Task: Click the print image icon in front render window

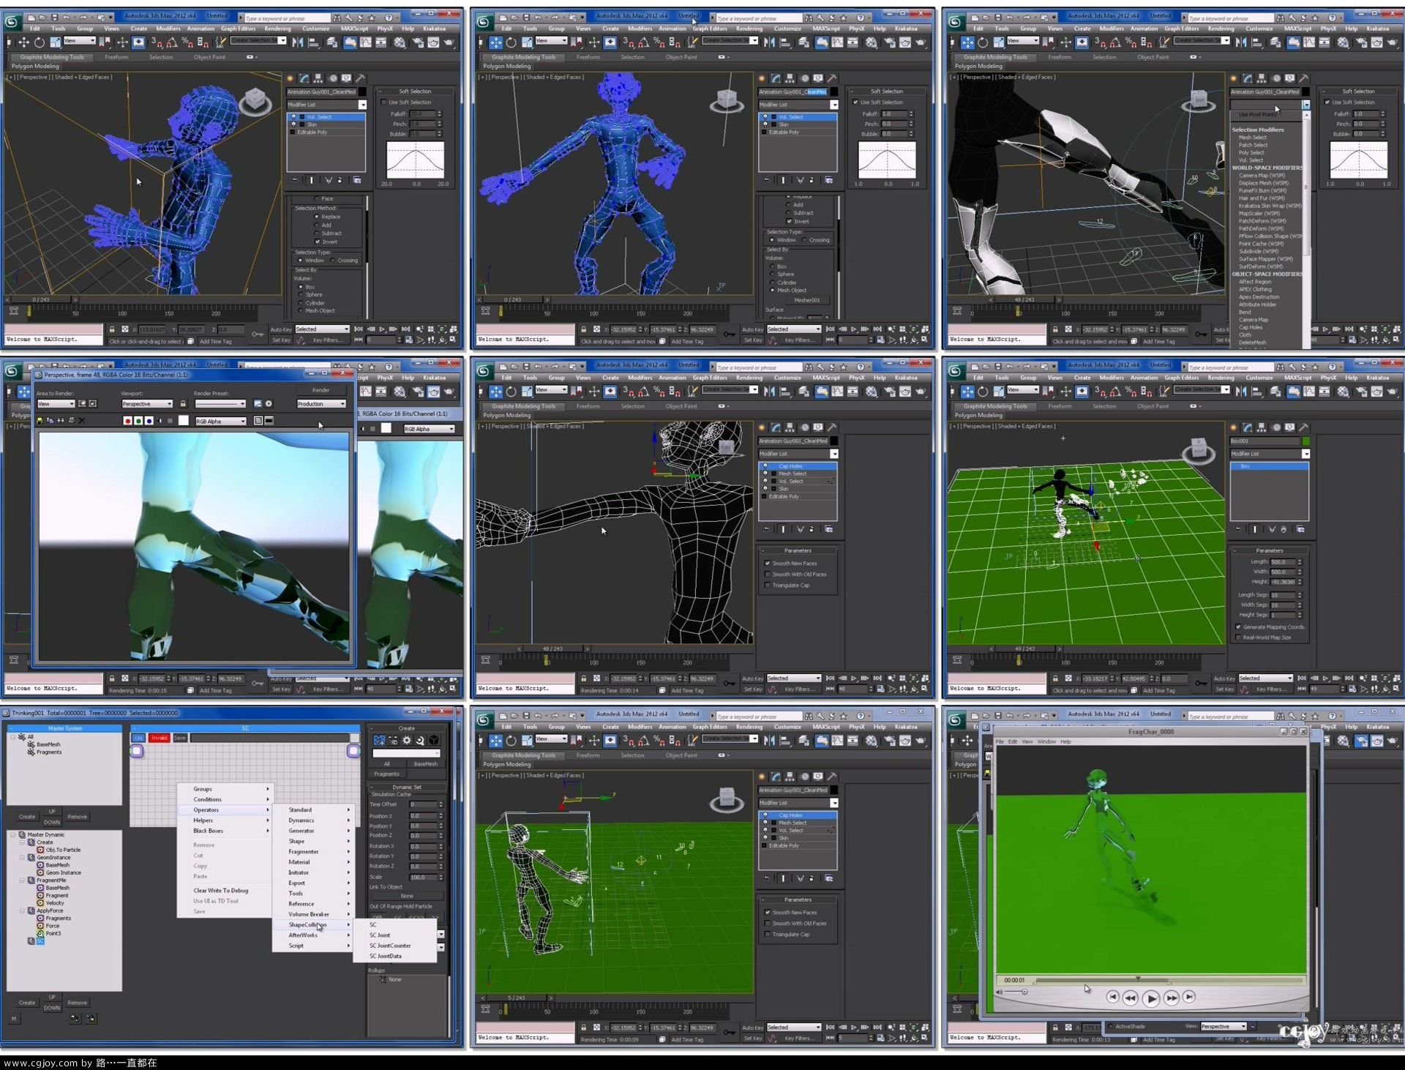Action: coord(71,421)
